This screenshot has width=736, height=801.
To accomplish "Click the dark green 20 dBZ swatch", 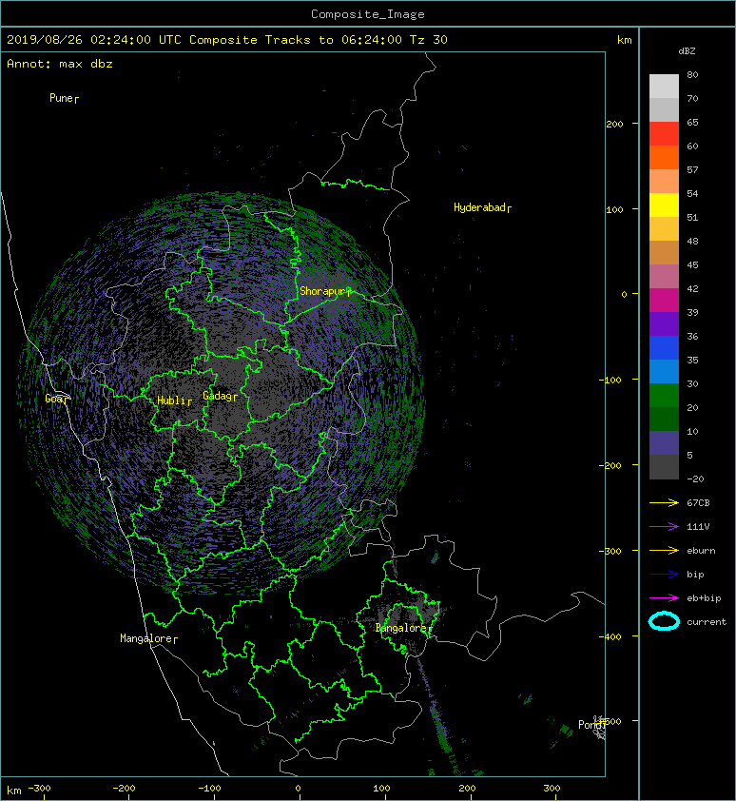I will pos(664,419).
